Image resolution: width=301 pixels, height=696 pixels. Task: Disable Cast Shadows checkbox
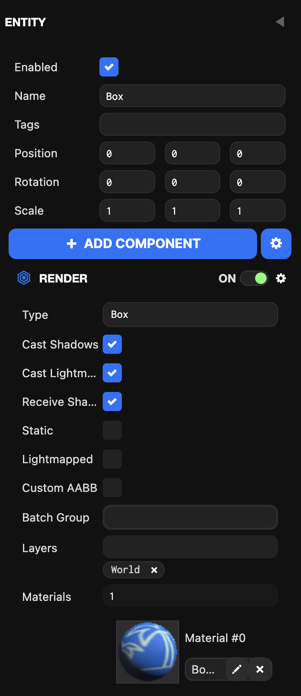(112, 344)
